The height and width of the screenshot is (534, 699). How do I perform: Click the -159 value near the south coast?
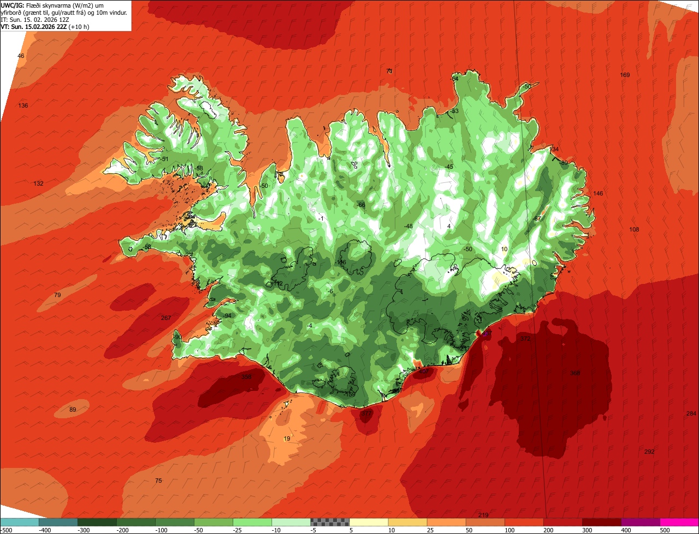click(349, 394)
